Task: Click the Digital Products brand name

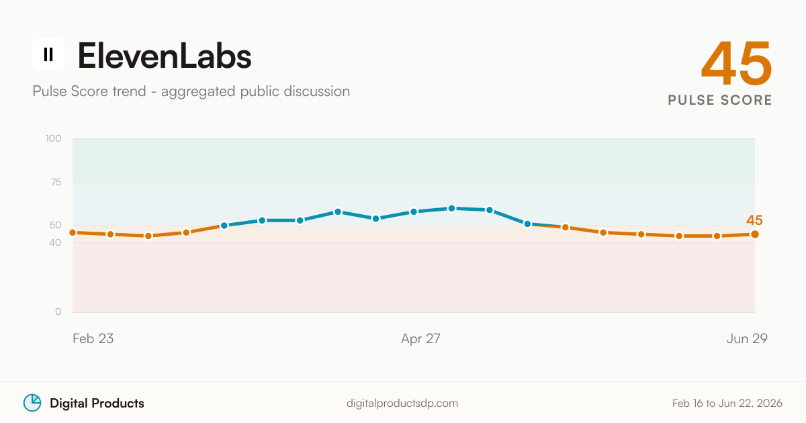Action: (x=97, y=404)
